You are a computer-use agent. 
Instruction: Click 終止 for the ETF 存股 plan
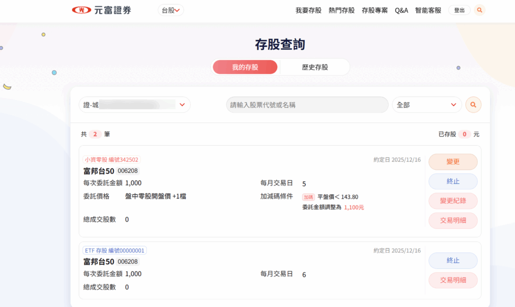click(x=453, y=261)
